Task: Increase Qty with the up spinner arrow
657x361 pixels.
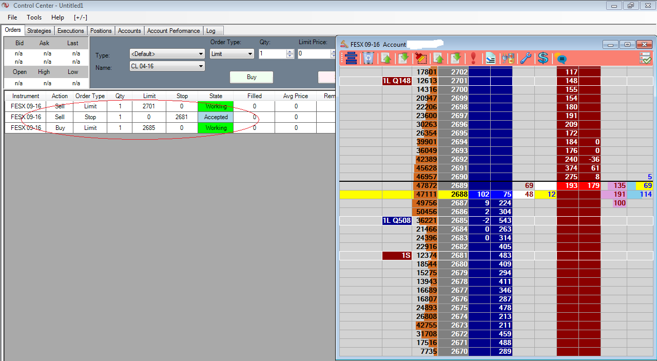Action: click(290, 51)
